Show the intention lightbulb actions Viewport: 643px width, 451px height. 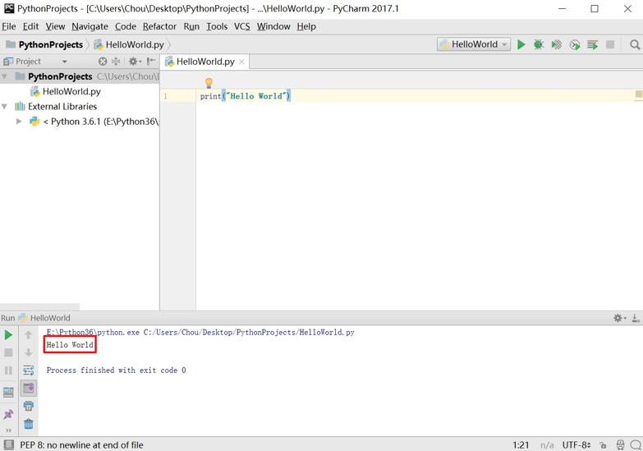[x=209, y=83]
